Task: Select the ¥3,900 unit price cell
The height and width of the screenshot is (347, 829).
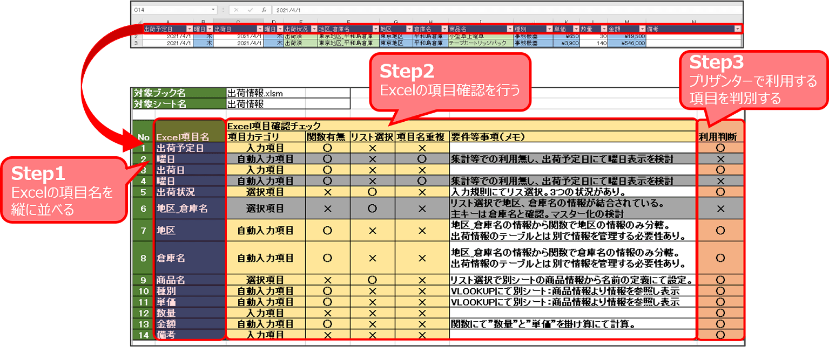Action: pyautogui.click(x=566, y=43)
